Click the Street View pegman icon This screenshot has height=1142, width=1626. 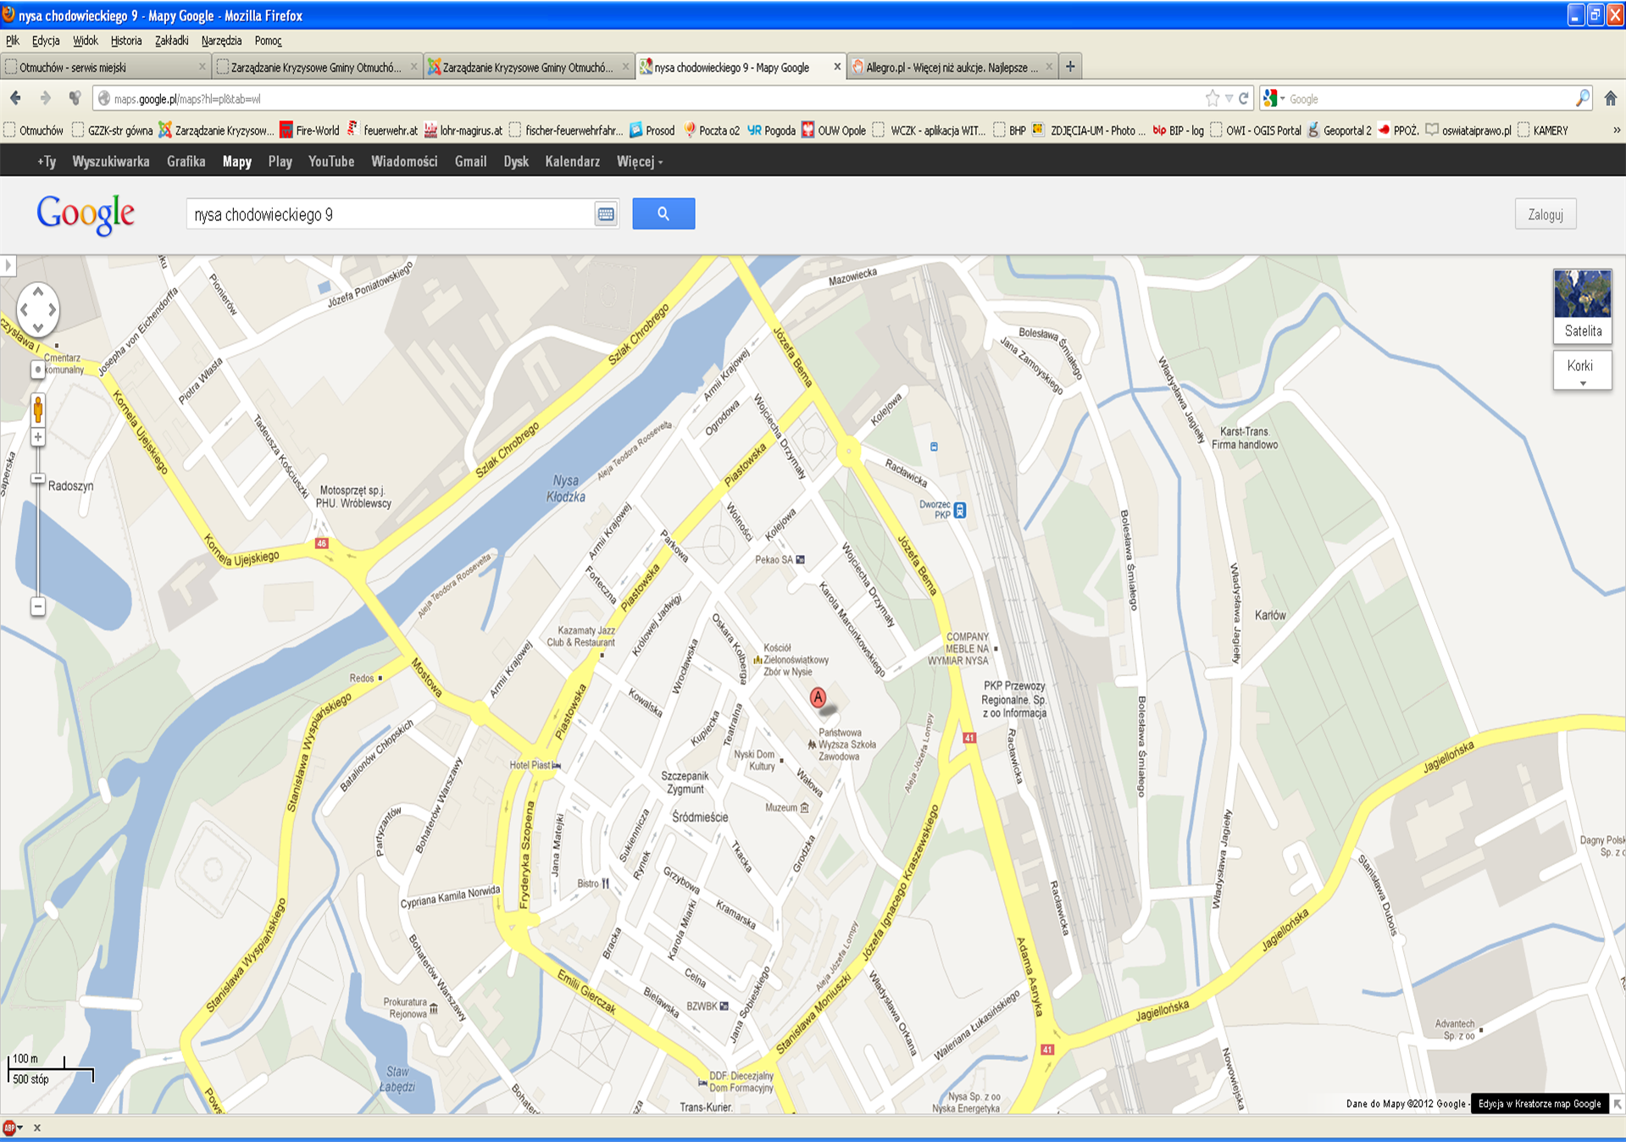(38, 410)
